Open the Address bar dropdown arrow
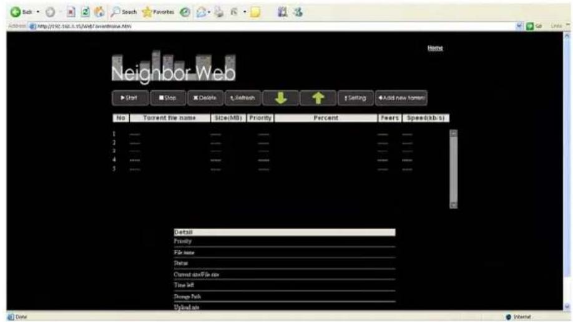This screenshot has width=573, height=322. point(519,26)
